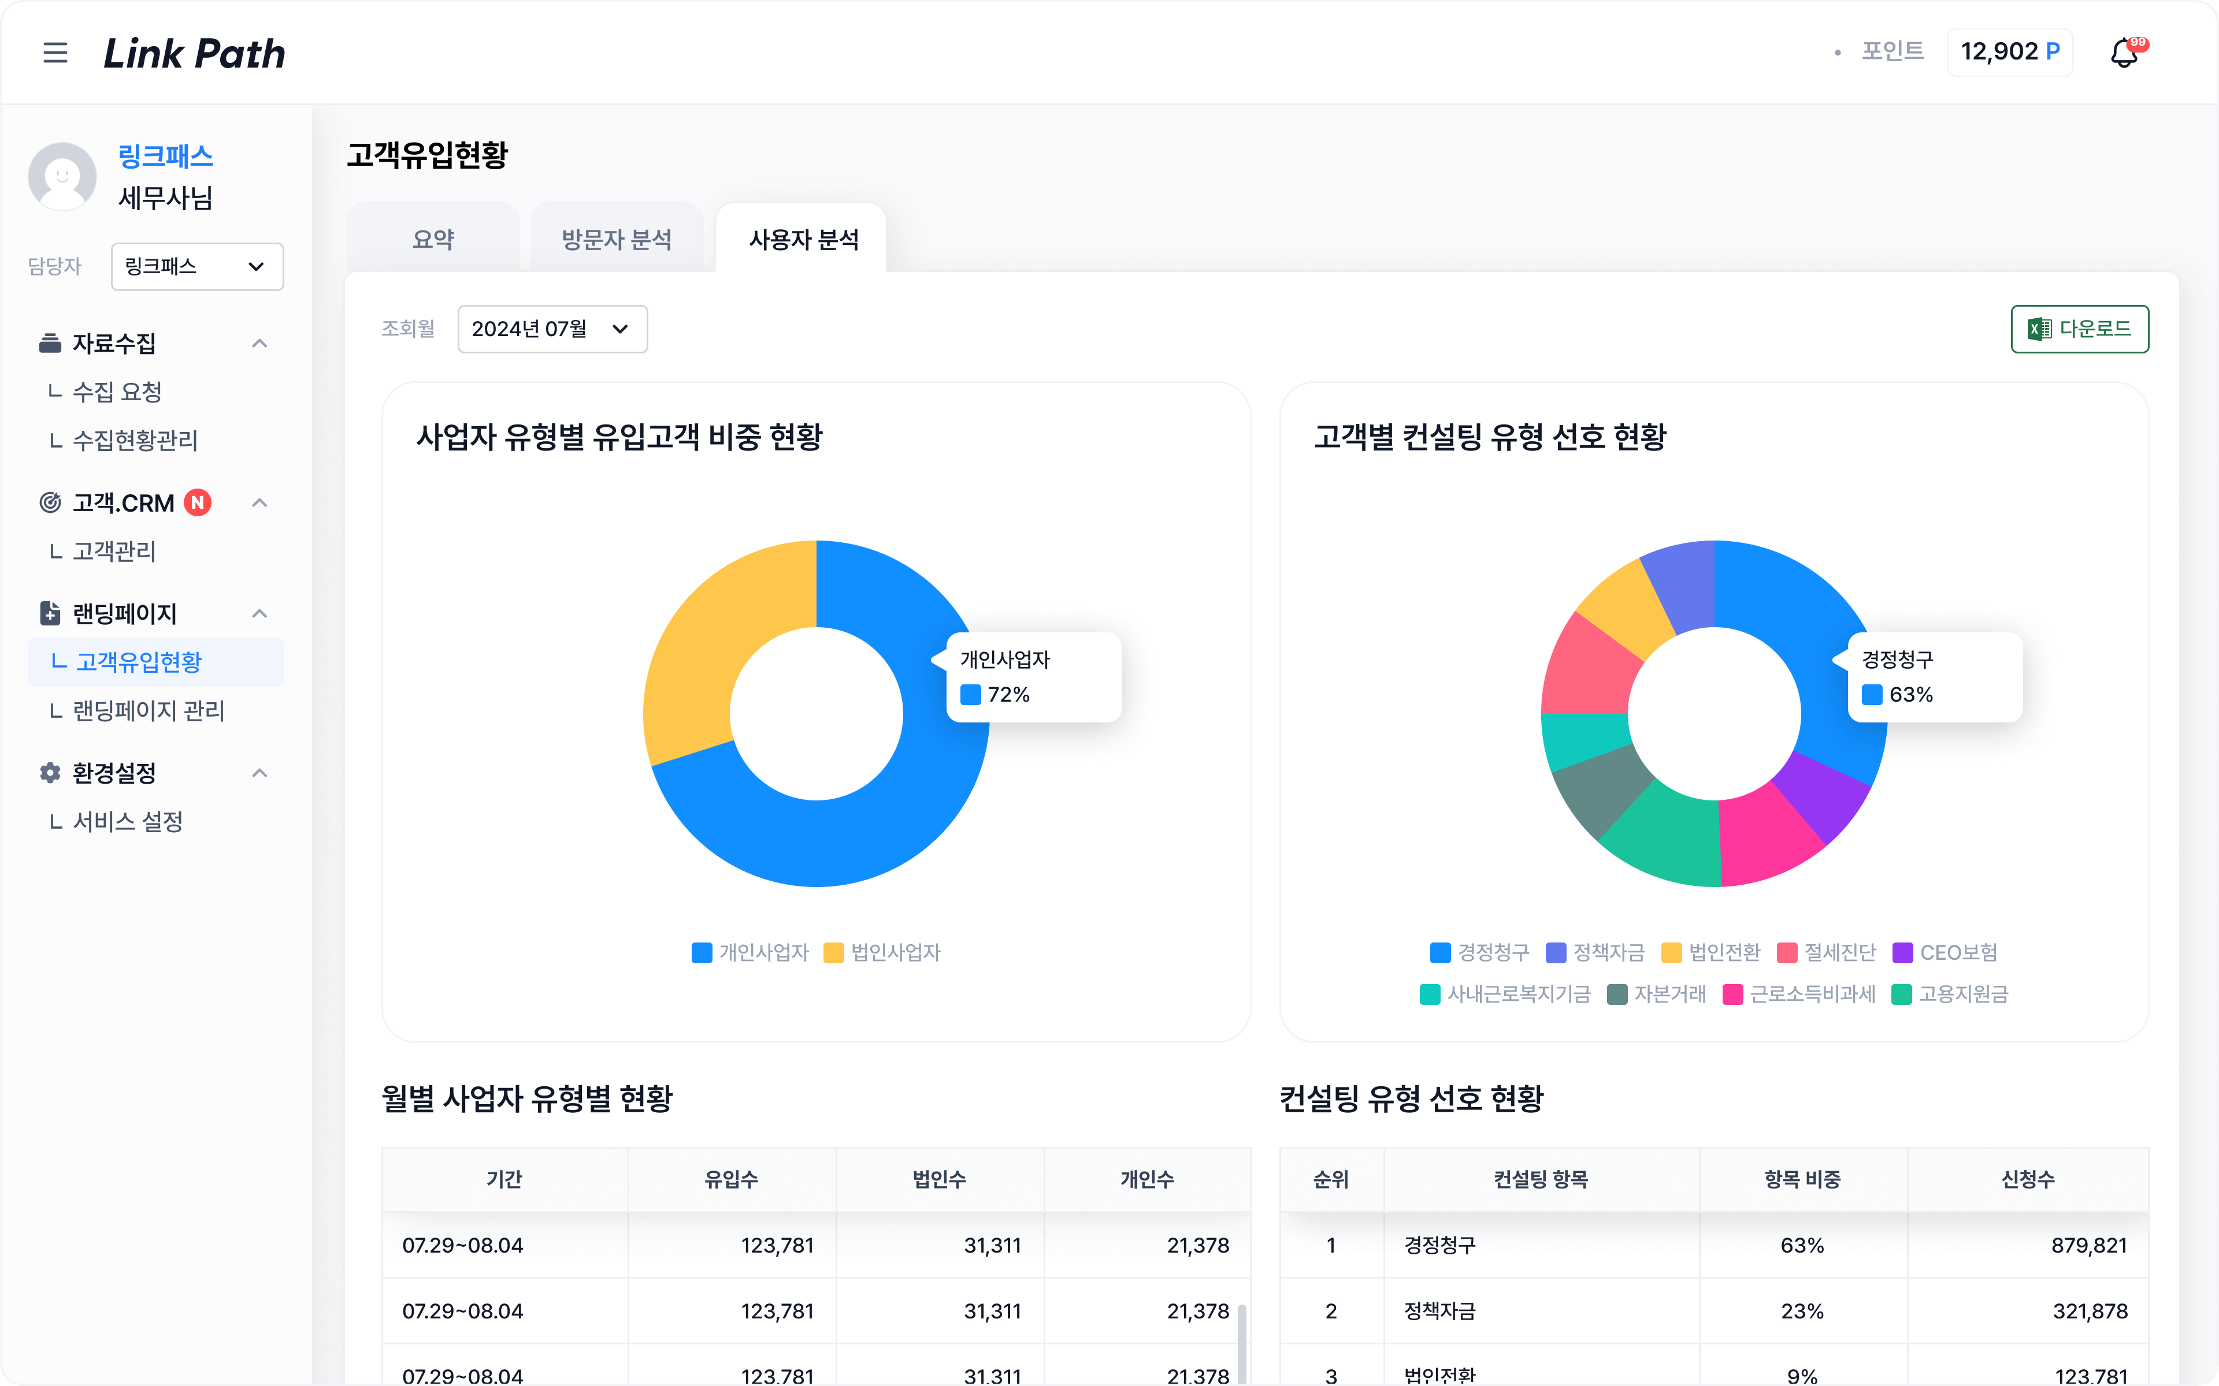Click the 신청수 column header

2028,1180
